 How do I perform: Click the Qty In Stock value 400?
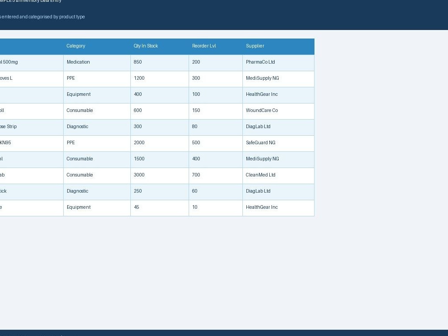click(x=160, y=95)
